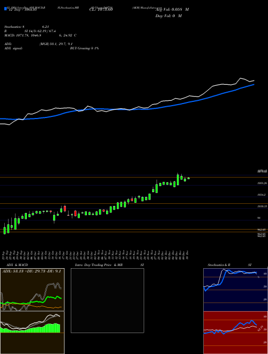Click the first green candlestick on the chart

(4, 229)
